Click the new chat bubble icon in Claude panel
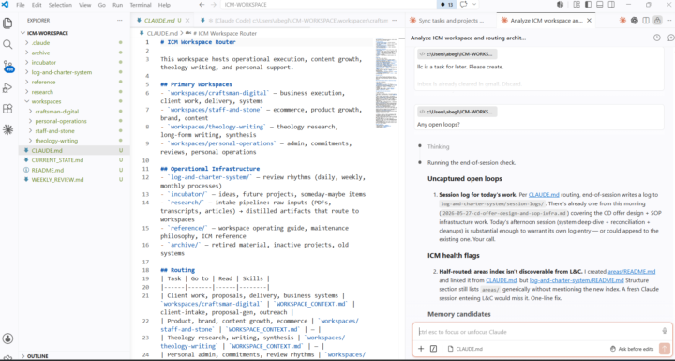Viewport: 675px width, 361px height. 670,38
